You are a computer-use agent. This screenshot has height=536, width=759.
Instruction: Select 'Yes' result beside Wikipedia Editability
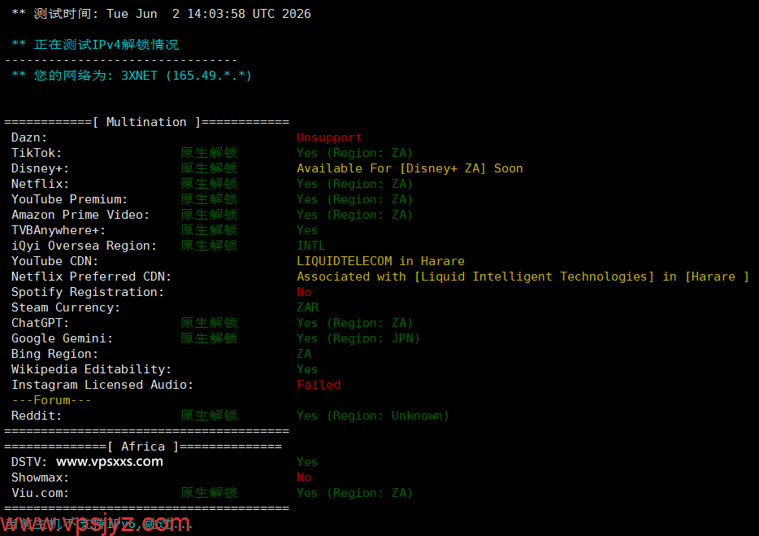[x=307, y=370]
